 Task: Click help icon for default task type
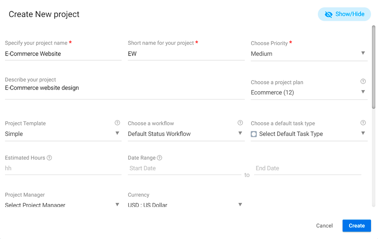point(363,123)
